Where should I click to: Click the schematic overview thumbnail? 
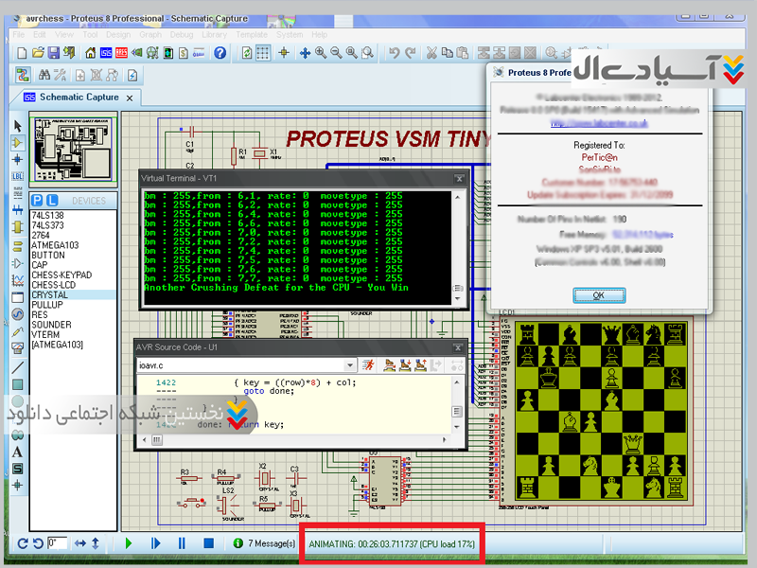coord(73,151)
